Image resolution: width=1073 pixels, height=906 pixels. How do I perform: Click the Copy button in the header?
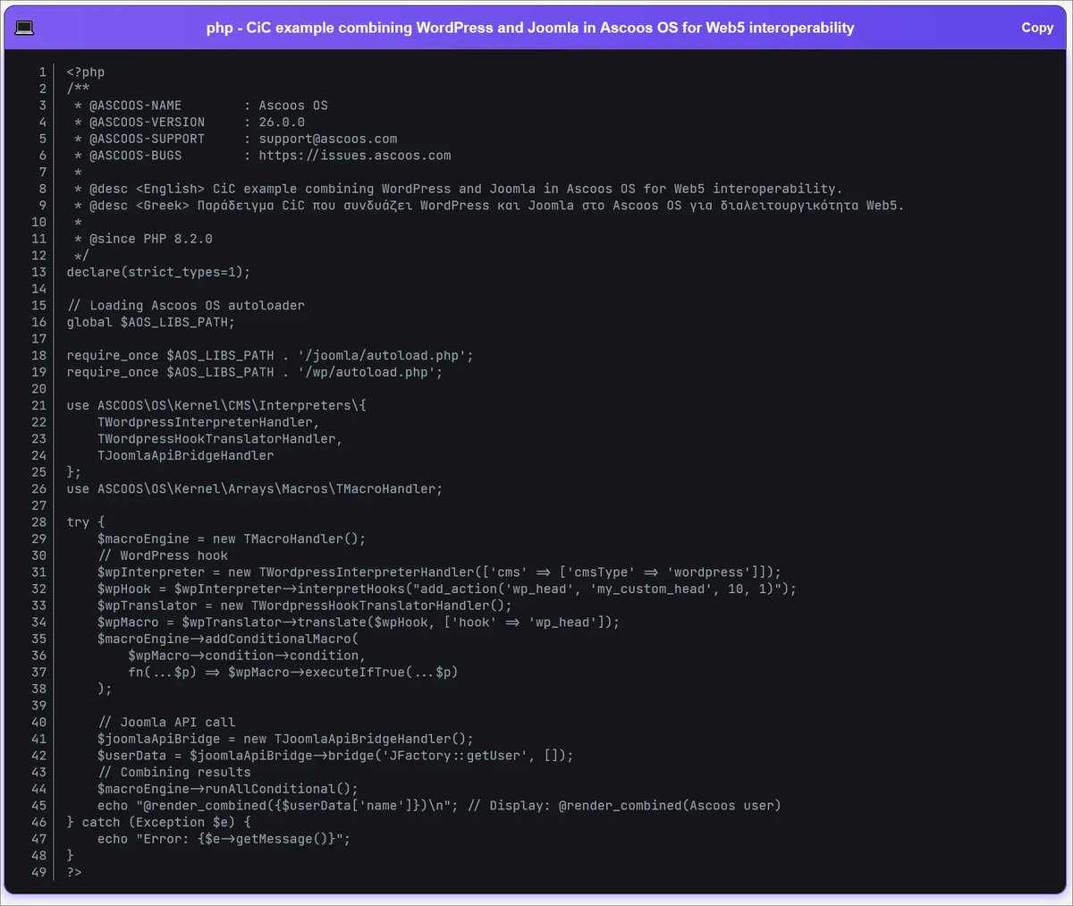pos(1037,28)
